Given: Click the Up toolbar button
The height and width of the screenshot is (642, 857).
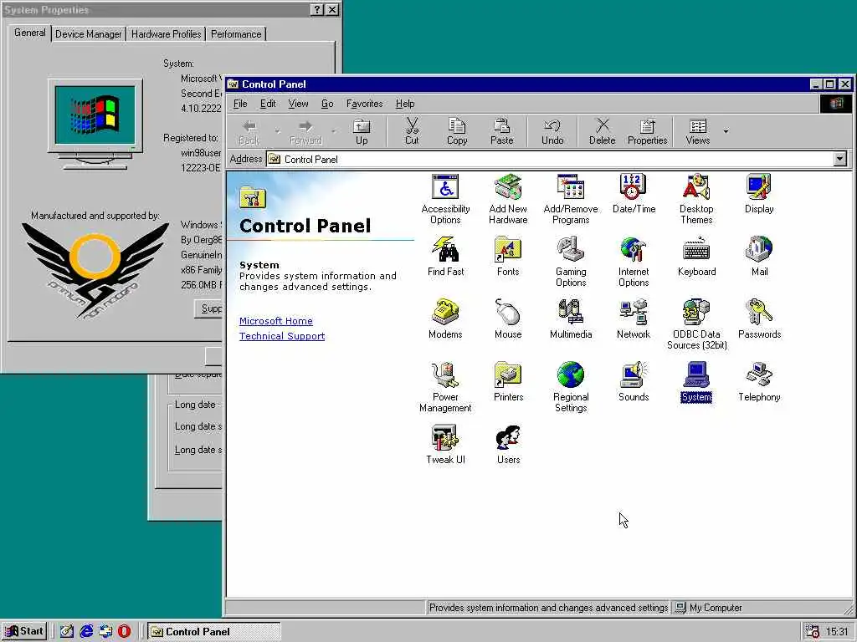Looking at the screenshot, I should pos(362,132).
